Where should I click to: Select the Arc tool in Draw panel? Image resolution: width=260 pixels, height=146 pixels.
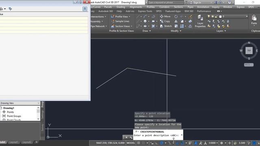(145, 16)
